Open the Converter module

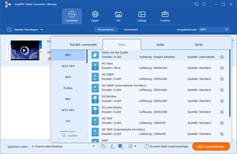(72, 16)
